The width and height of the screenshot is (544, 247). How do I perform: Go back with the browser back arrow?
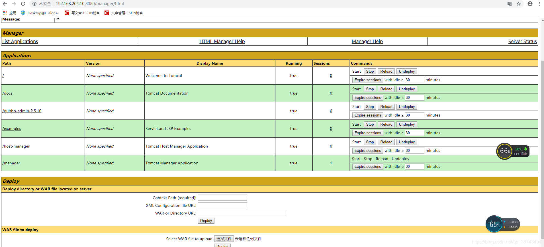coord(5,4)
